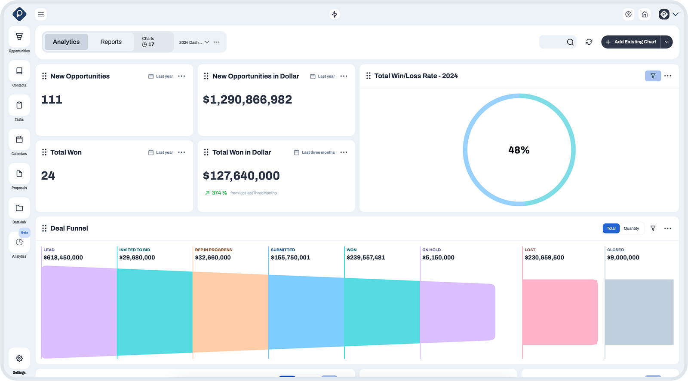
Task: Click the pink LOST funnel segment
Action: tap(560, 312)
